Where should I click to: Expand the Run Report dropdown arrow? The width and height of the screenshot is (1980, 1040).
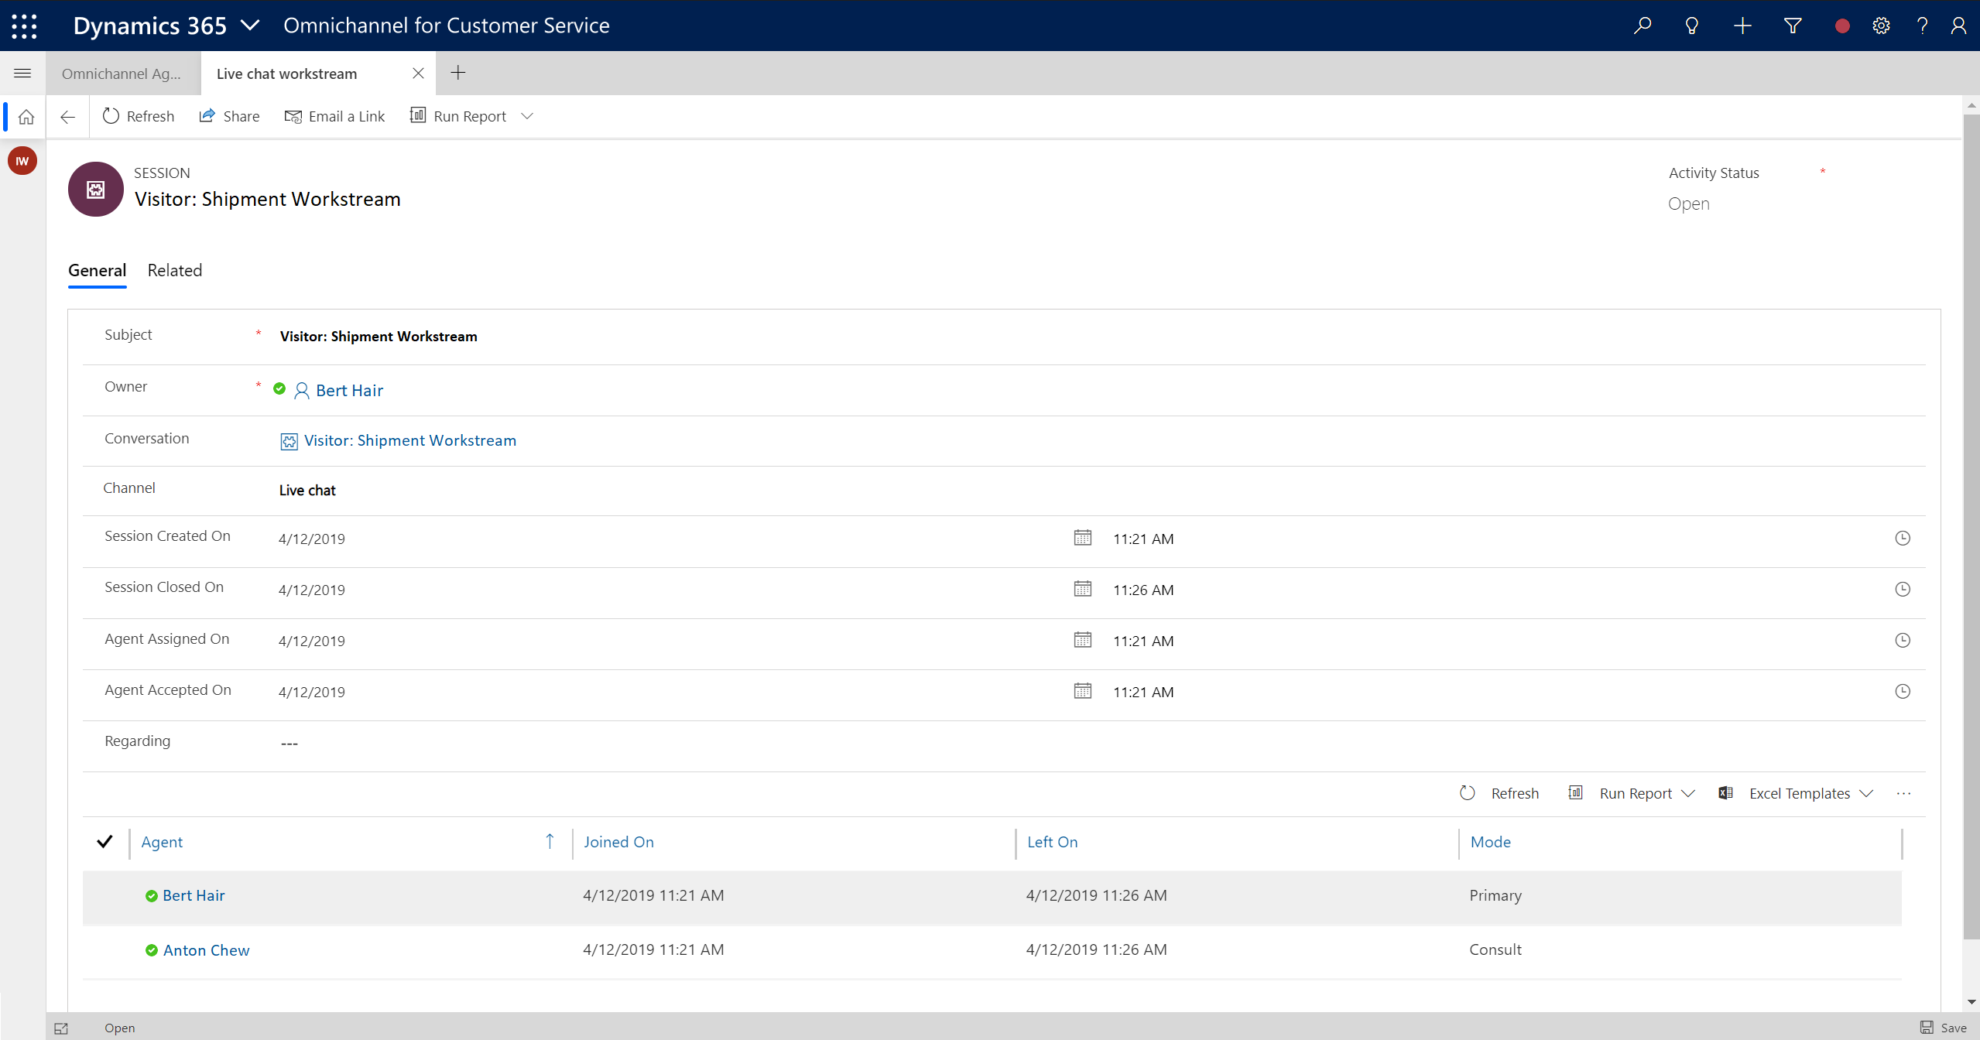click(x=528, y=117)
